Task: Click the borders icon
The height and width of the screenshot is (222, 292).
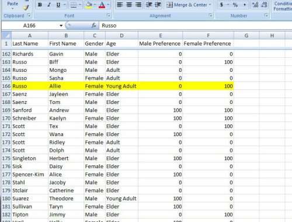Action: coord(74,5)
